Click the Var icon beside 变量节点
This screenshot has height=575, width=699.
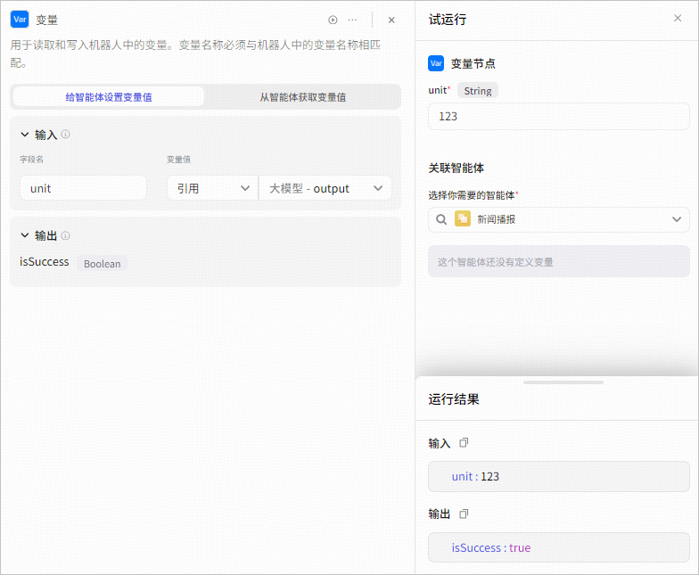coord(436,63)
